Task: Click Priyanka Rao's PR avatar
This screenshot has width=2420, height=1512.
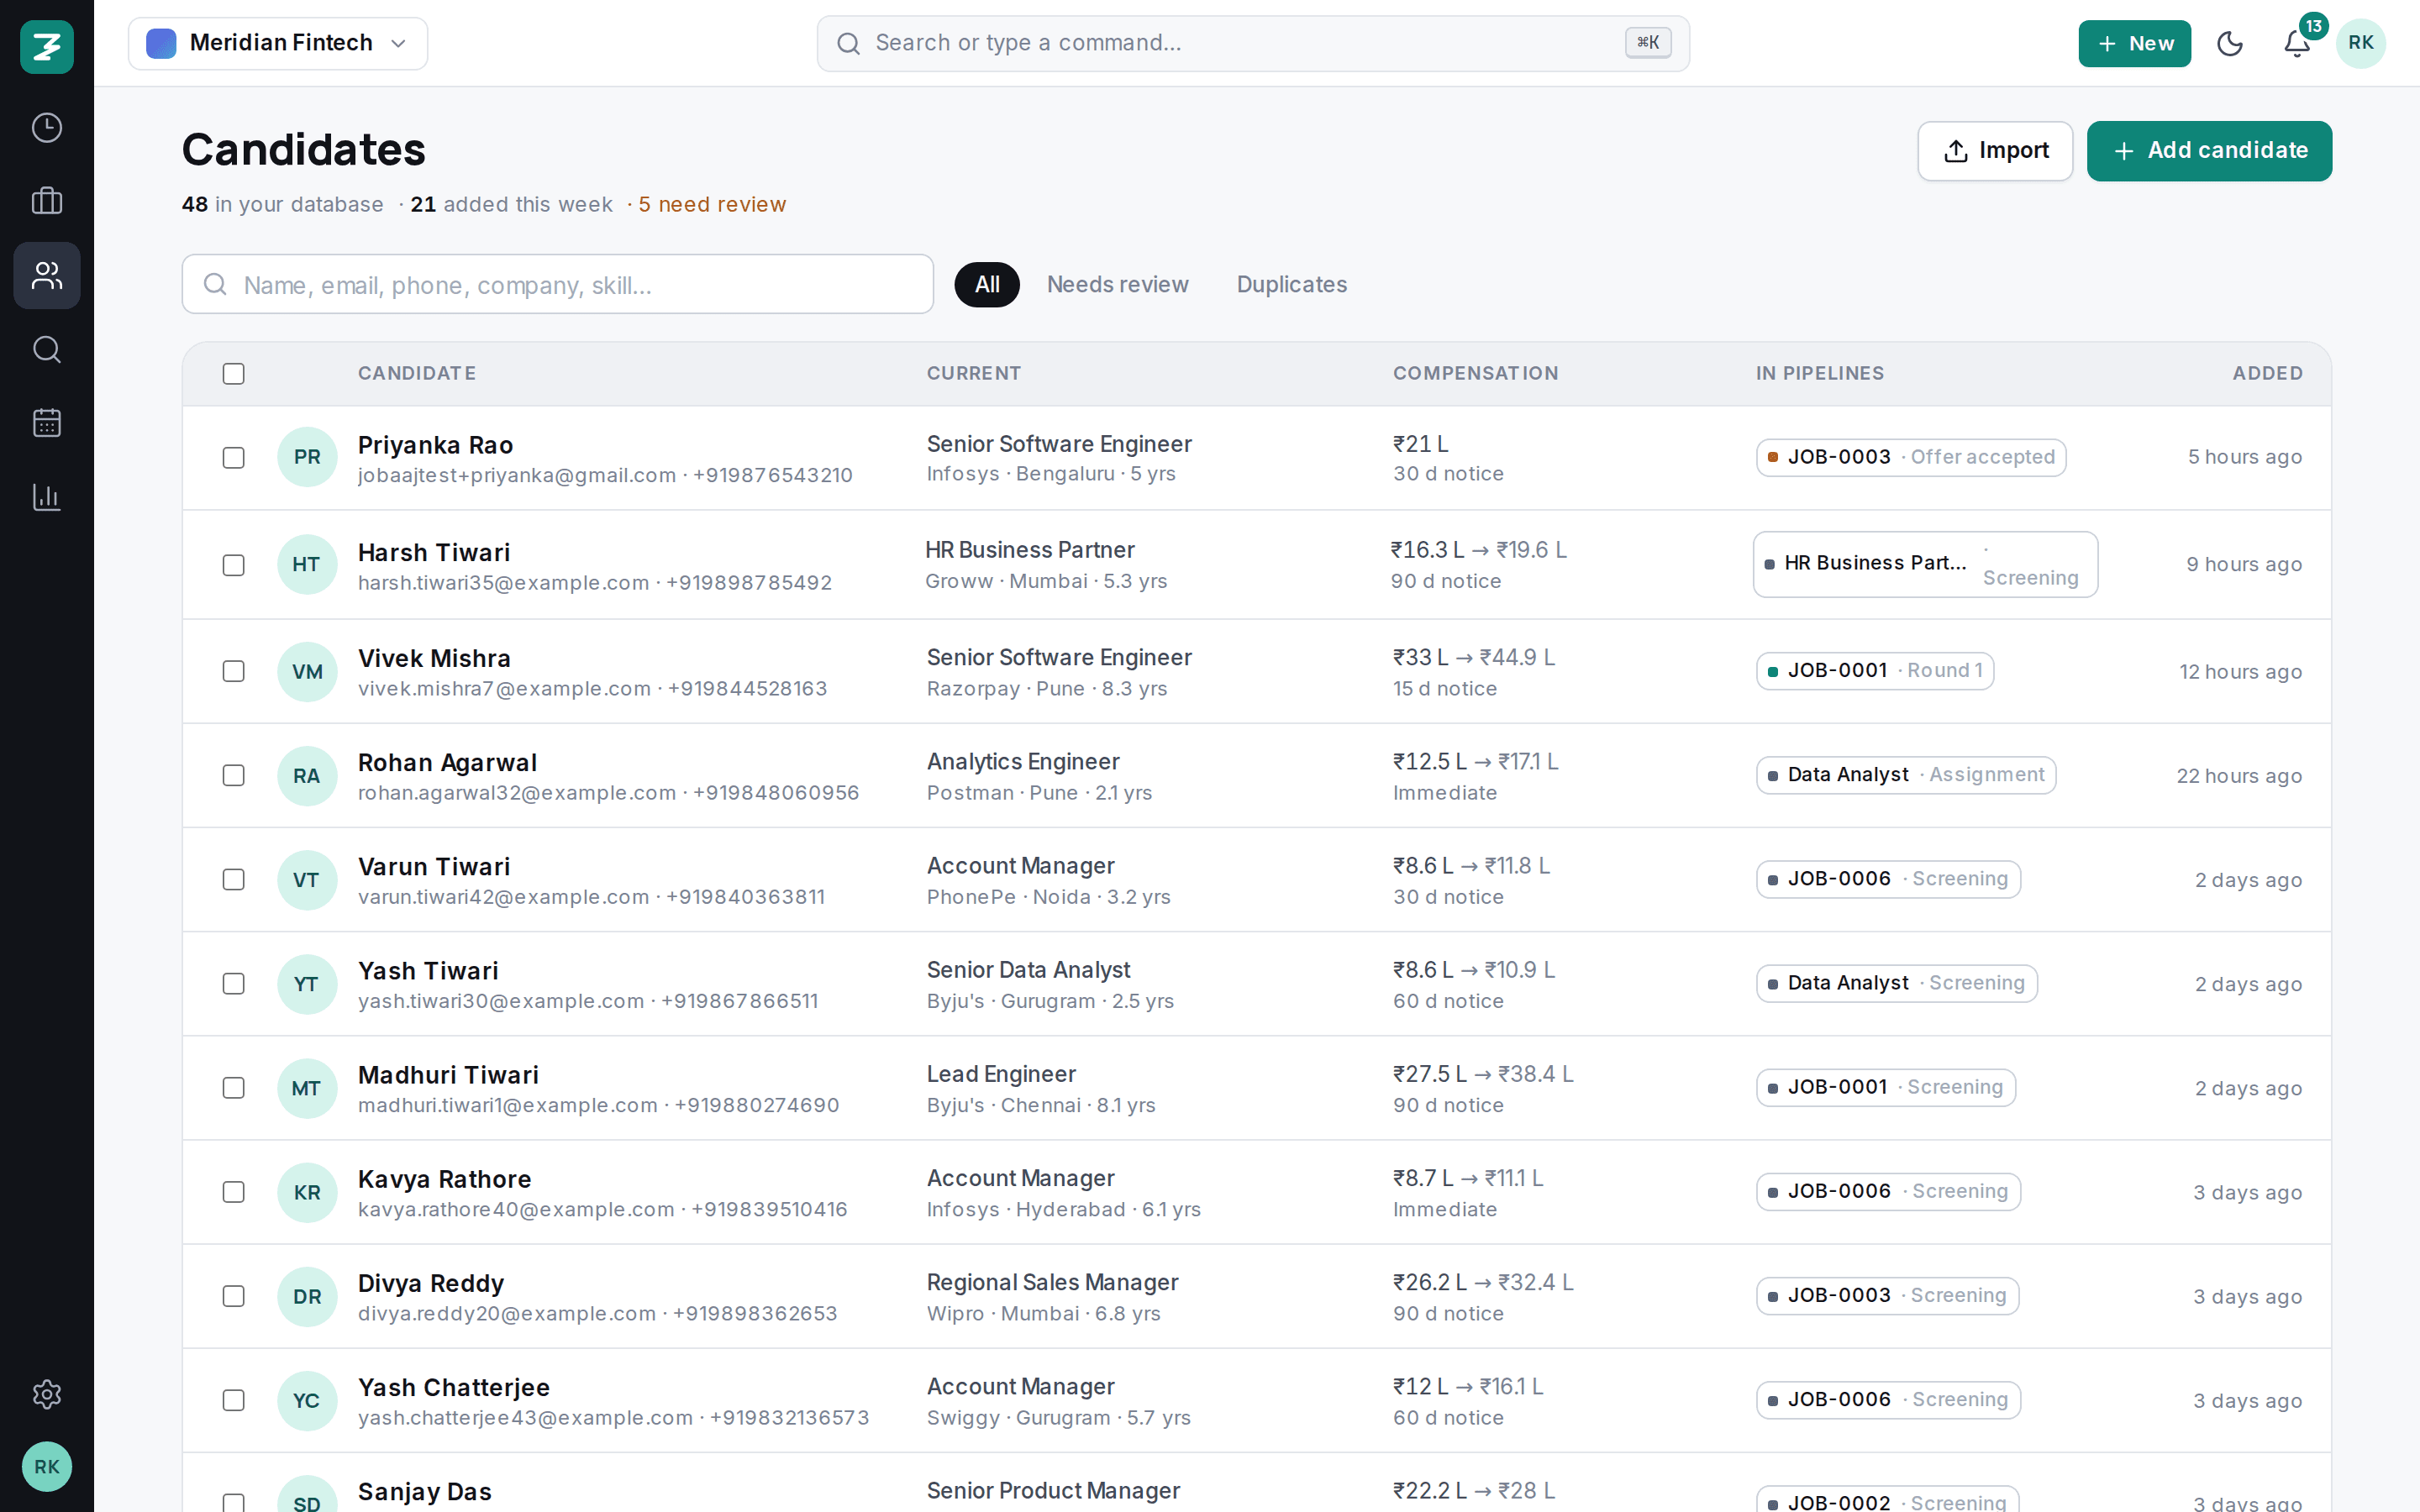Action: click(307, 457)
